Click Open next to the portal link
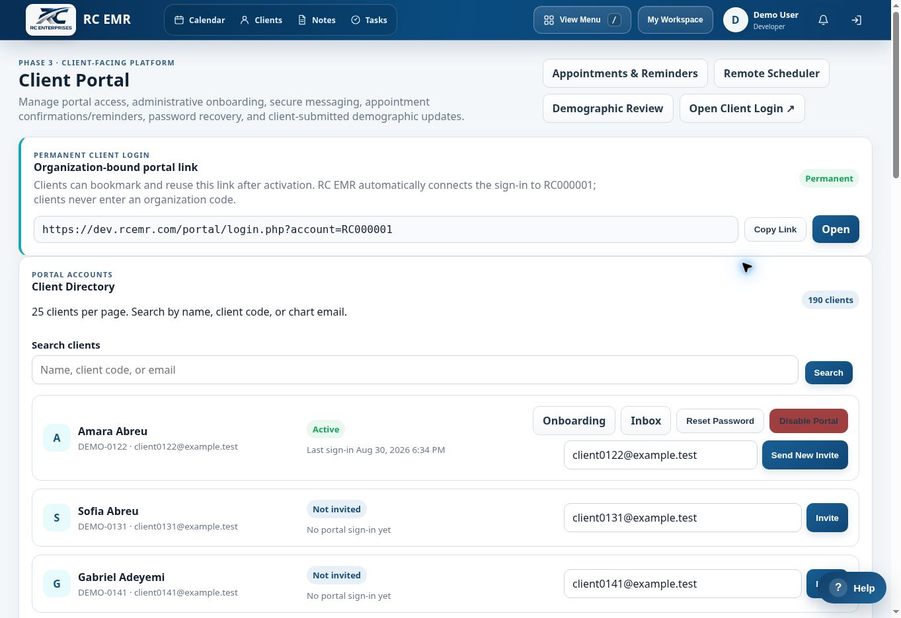Screen dimensions: 901x618 click(x=836, y=229)
